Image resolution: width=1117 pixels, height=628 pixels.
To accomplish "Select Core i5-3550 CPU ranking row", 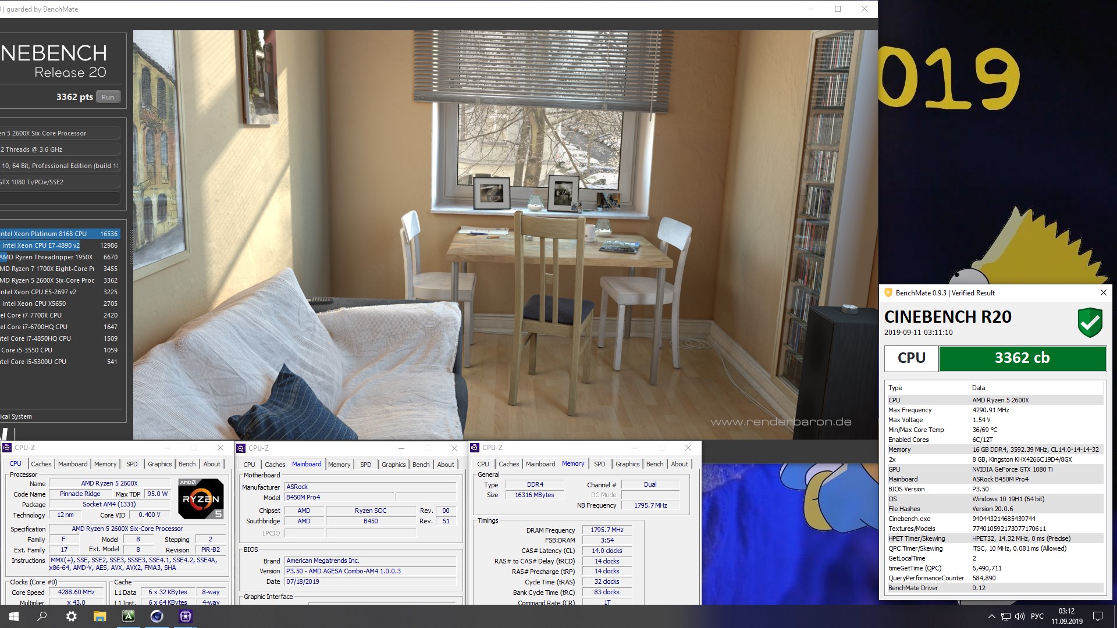I will [x=60, y=350].
